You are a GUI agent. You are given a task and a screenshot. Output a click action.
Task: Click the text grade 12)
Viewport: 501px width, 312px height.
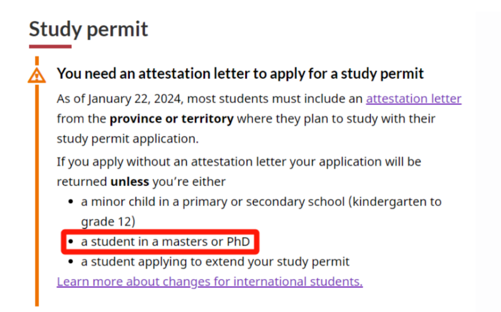point(108,222)
